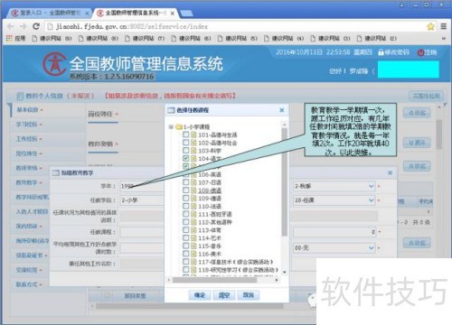Click the 清空 button in course dialog
Viewport: 452px width, 325px height.
224,295
